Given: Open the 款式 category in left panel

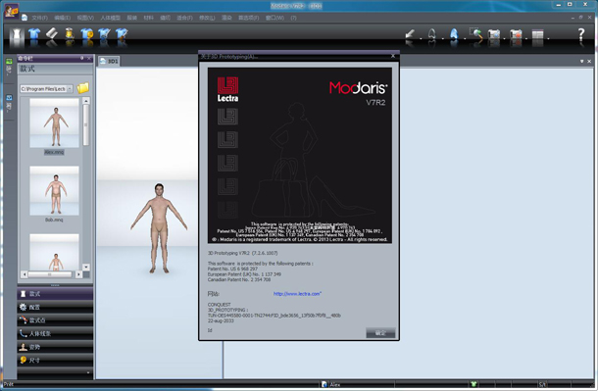Looking at the screenshot, I should pos(55,294).
